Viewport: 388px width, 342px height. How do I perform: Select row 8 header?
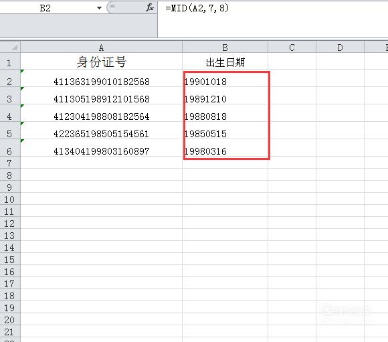pos(10,175)
